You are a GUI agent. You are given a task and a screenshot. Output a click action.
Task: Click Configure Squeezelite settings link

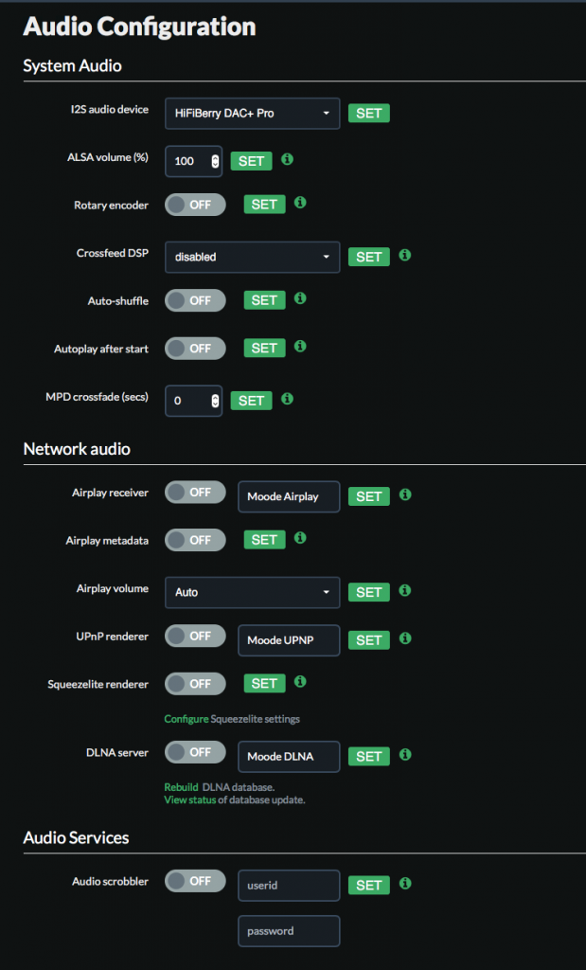point(186,719)
